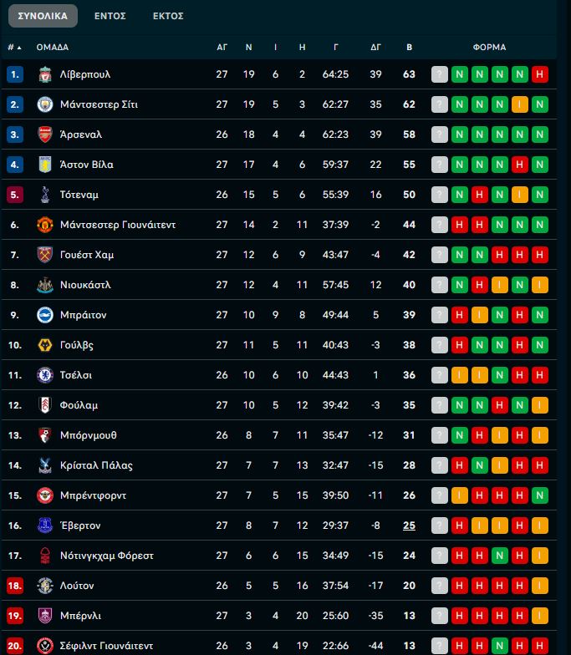Click the Manchester United crest icon
This screenshot has width=571, height=655.
point(45,225)
